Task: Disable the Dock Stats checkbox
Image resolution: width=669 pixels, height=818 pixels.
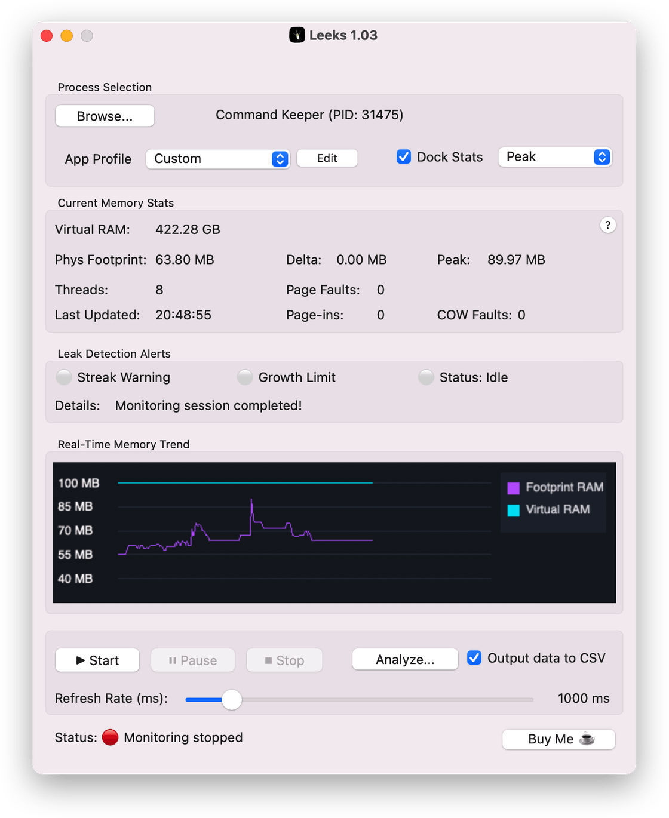Action: point(404,157)
